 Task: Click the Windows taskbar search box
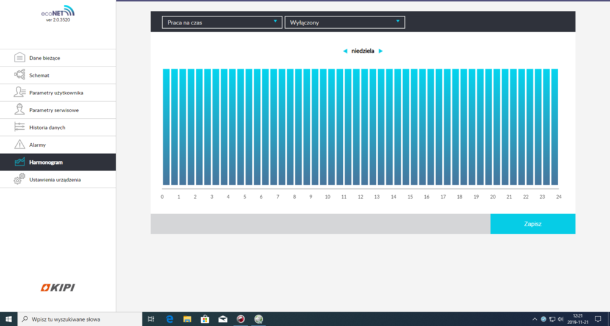pos(79,319)
